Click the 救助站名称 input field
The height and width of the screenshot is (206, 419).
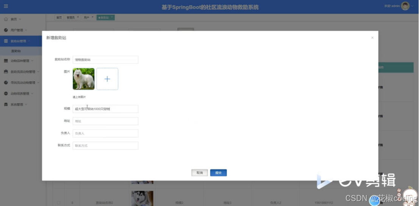tap(105, 60)
